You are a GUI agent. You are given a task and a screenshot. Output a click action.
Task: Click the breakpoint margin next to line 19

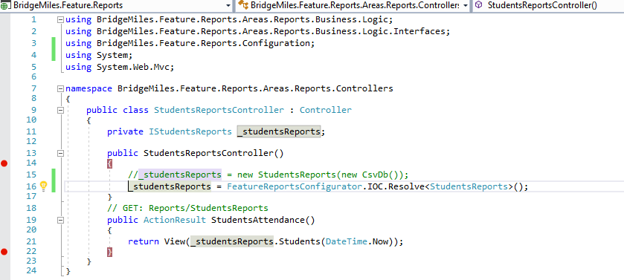click(x=4, y=220)
